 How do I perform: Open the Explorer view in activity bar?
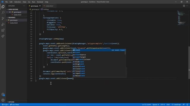[3, 6]
